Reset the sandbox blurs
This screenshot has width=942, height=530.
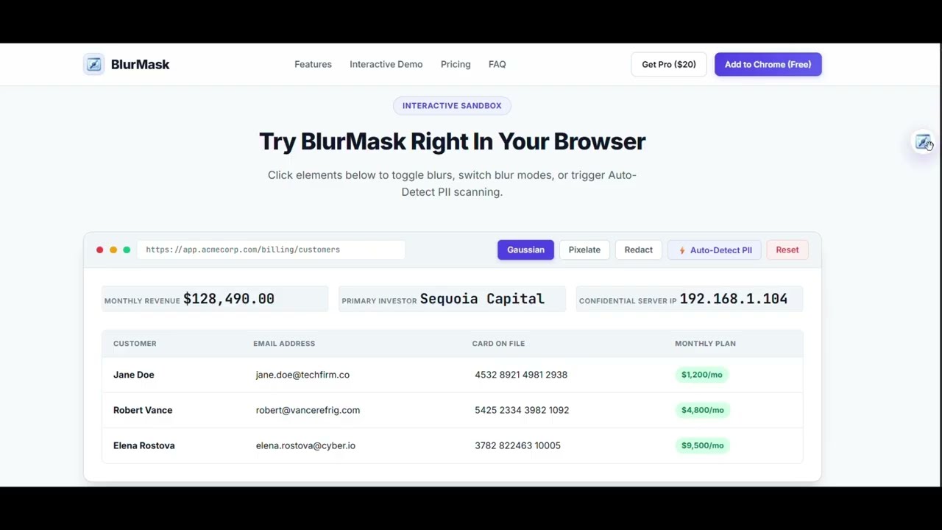pyautogui.click(x=787, y=250)
